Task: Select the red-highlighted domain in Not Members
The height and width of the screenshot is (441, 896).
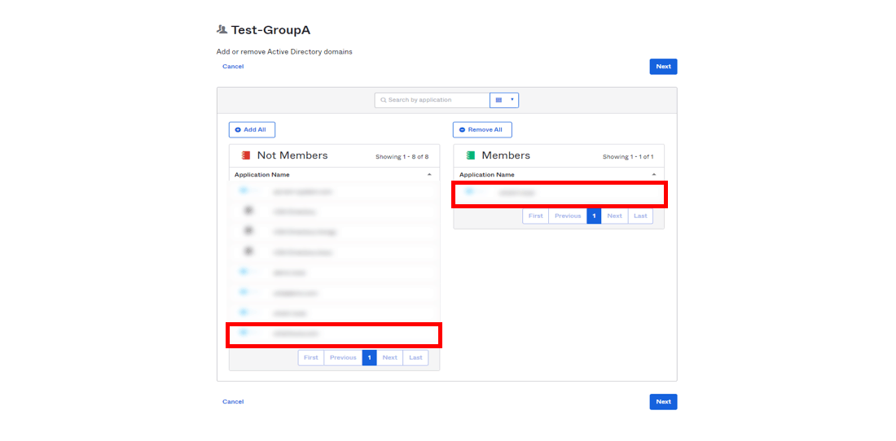Action: tap(334, 334)
